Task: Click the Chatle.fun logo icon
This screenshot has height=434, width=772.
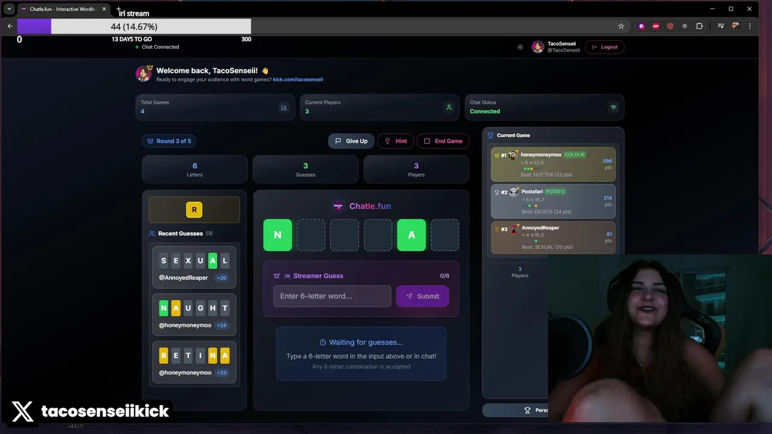Action: [x=338, y=206]
